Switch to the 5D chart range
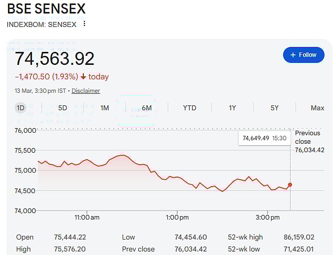The height and width of the screenshot is (255, 333). point(62,108)
